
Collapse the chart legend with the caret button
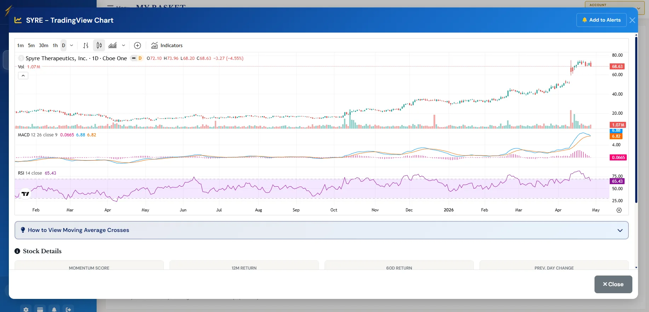click(x=23, y=75)
